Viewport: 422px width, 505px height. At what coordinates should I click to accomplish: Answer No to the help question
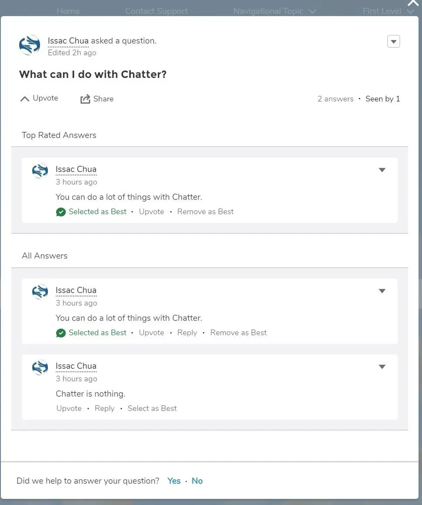coord(197,481)
